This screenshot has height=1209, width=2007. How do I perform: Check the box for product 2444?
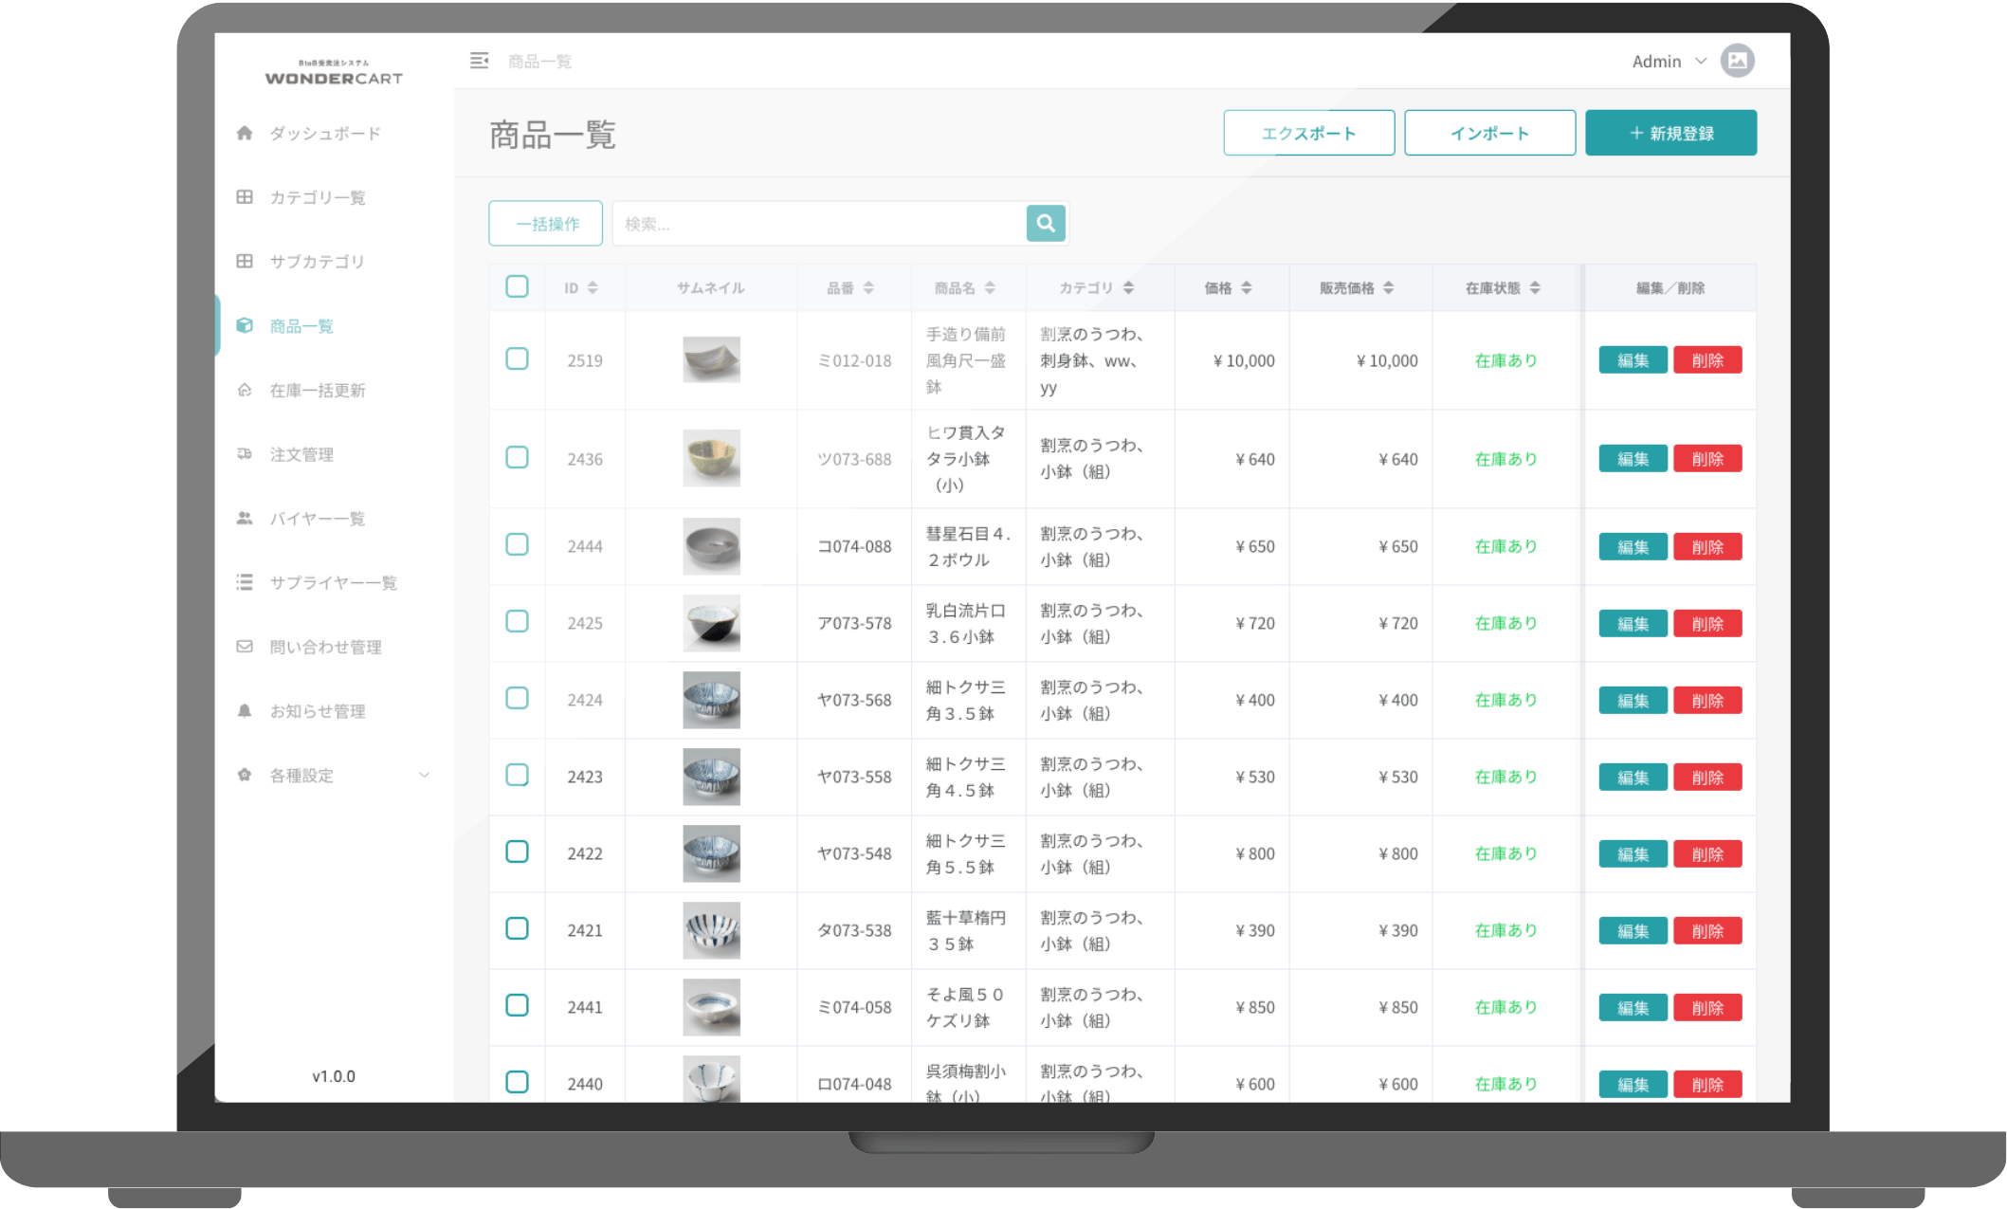click(x=517, y=544)
